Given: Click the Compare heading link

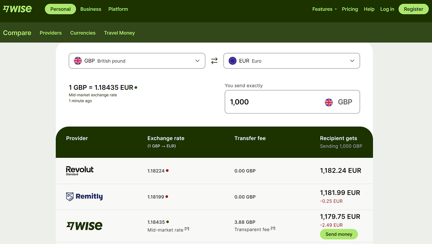Looking at the screenshot, I should pos(17,33).
